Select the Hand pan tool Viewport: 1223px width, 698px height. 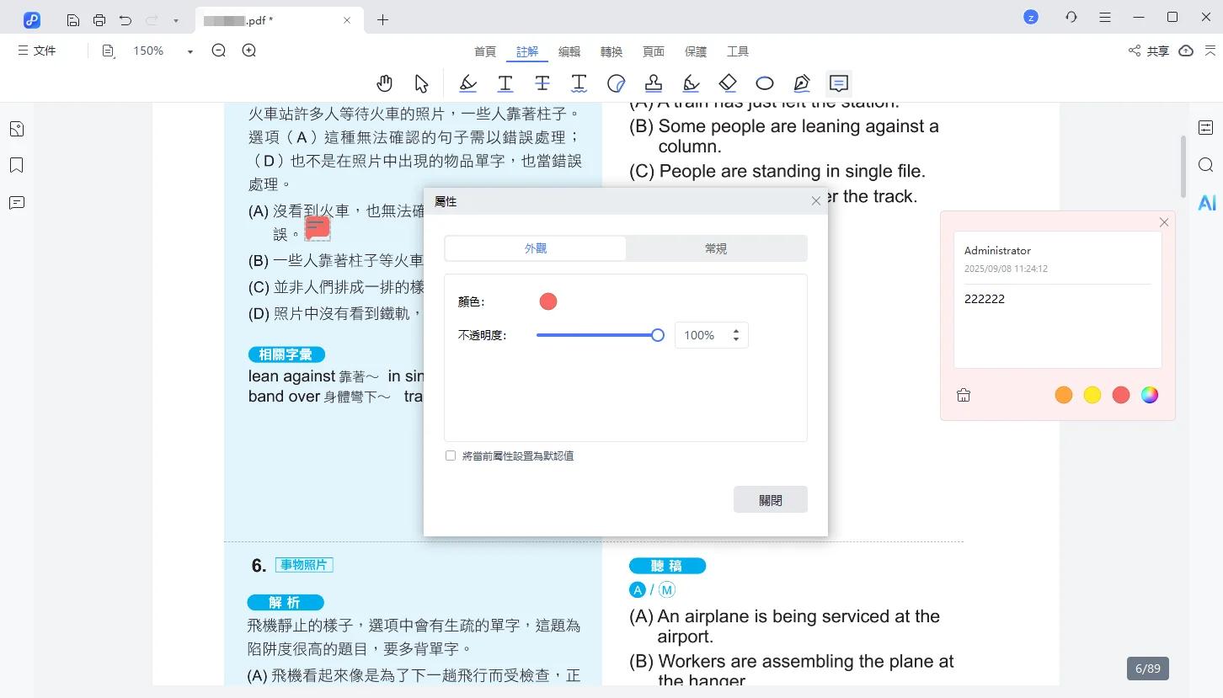point(385,83)
